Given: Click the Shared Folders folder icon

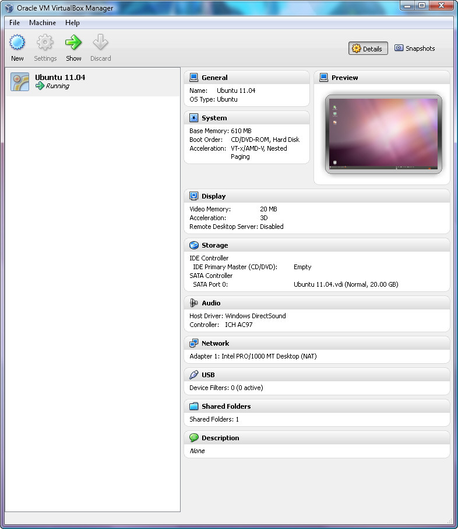Looking at the screenshot, I should click(x=194, y=406).
